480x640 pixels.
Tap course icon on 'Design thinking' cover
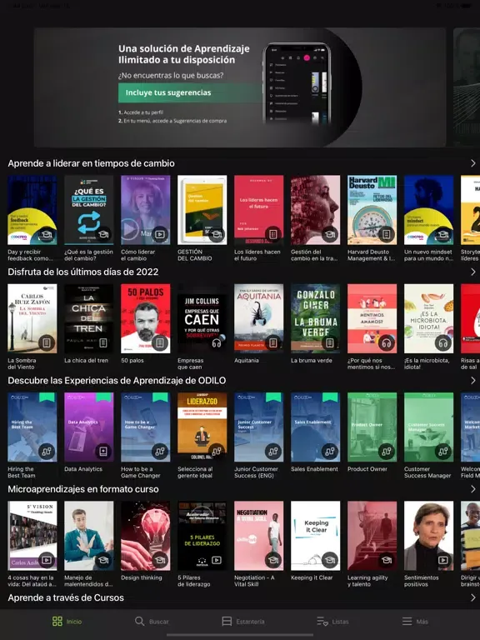click(x=160, y=560)
